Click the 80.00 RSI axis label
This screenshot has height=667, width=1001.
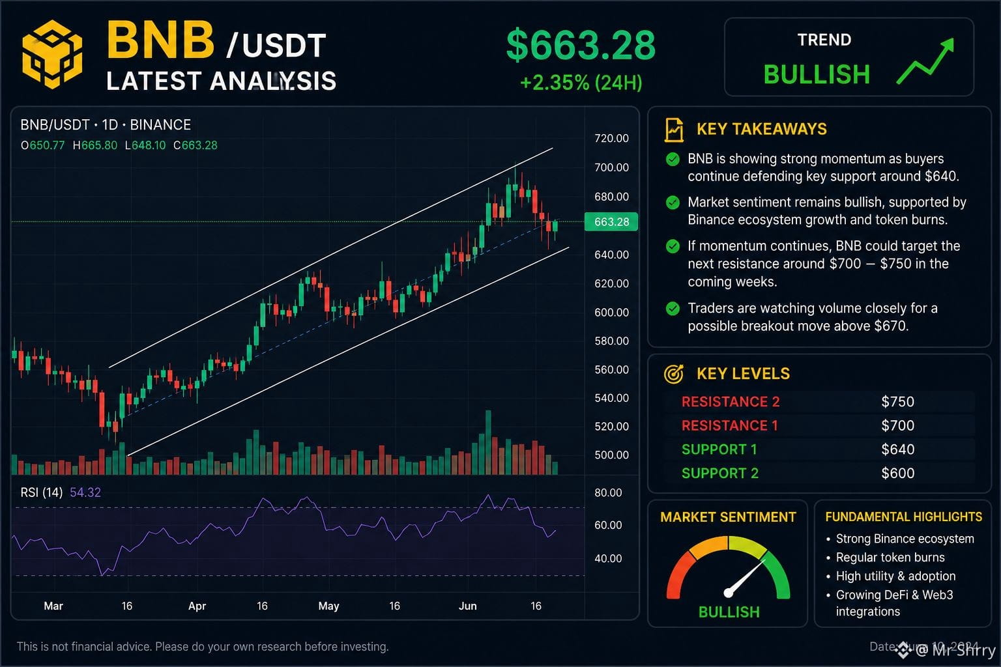click(608, 493)
